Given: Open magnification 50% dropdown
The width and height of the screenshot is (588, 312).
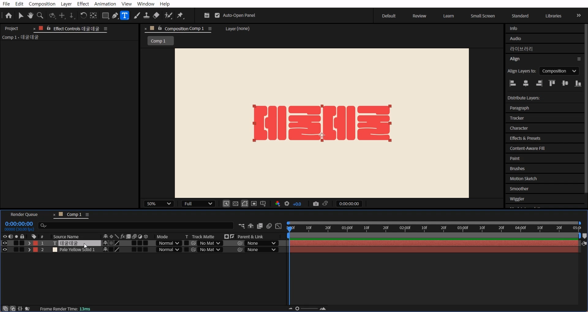Looking at the screenshot, I should tap(159, 204).
